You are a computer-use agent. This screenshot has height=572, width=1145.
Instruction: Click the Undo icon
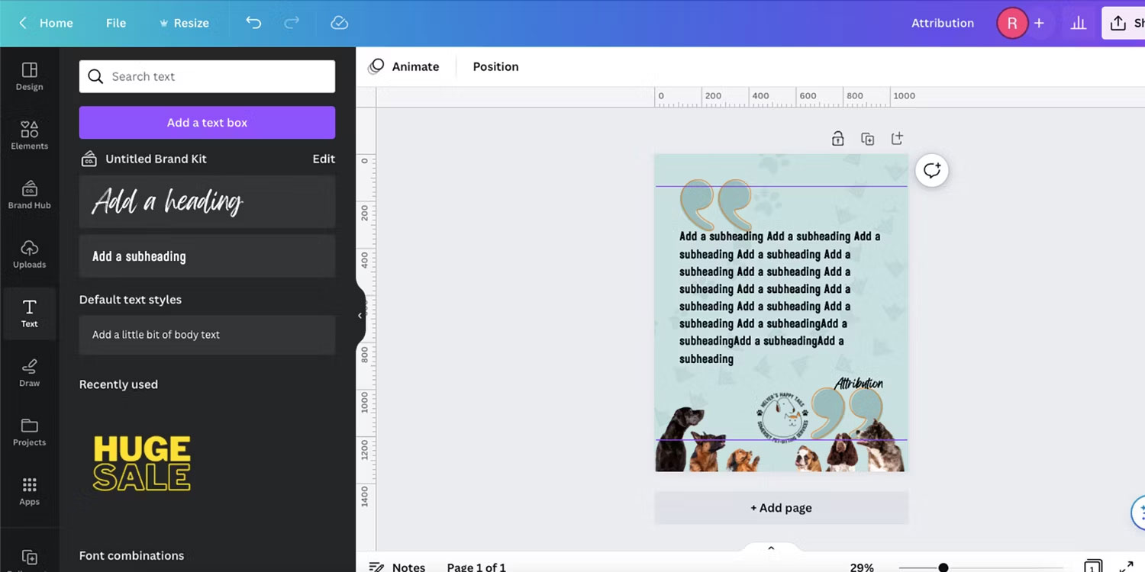253,23
